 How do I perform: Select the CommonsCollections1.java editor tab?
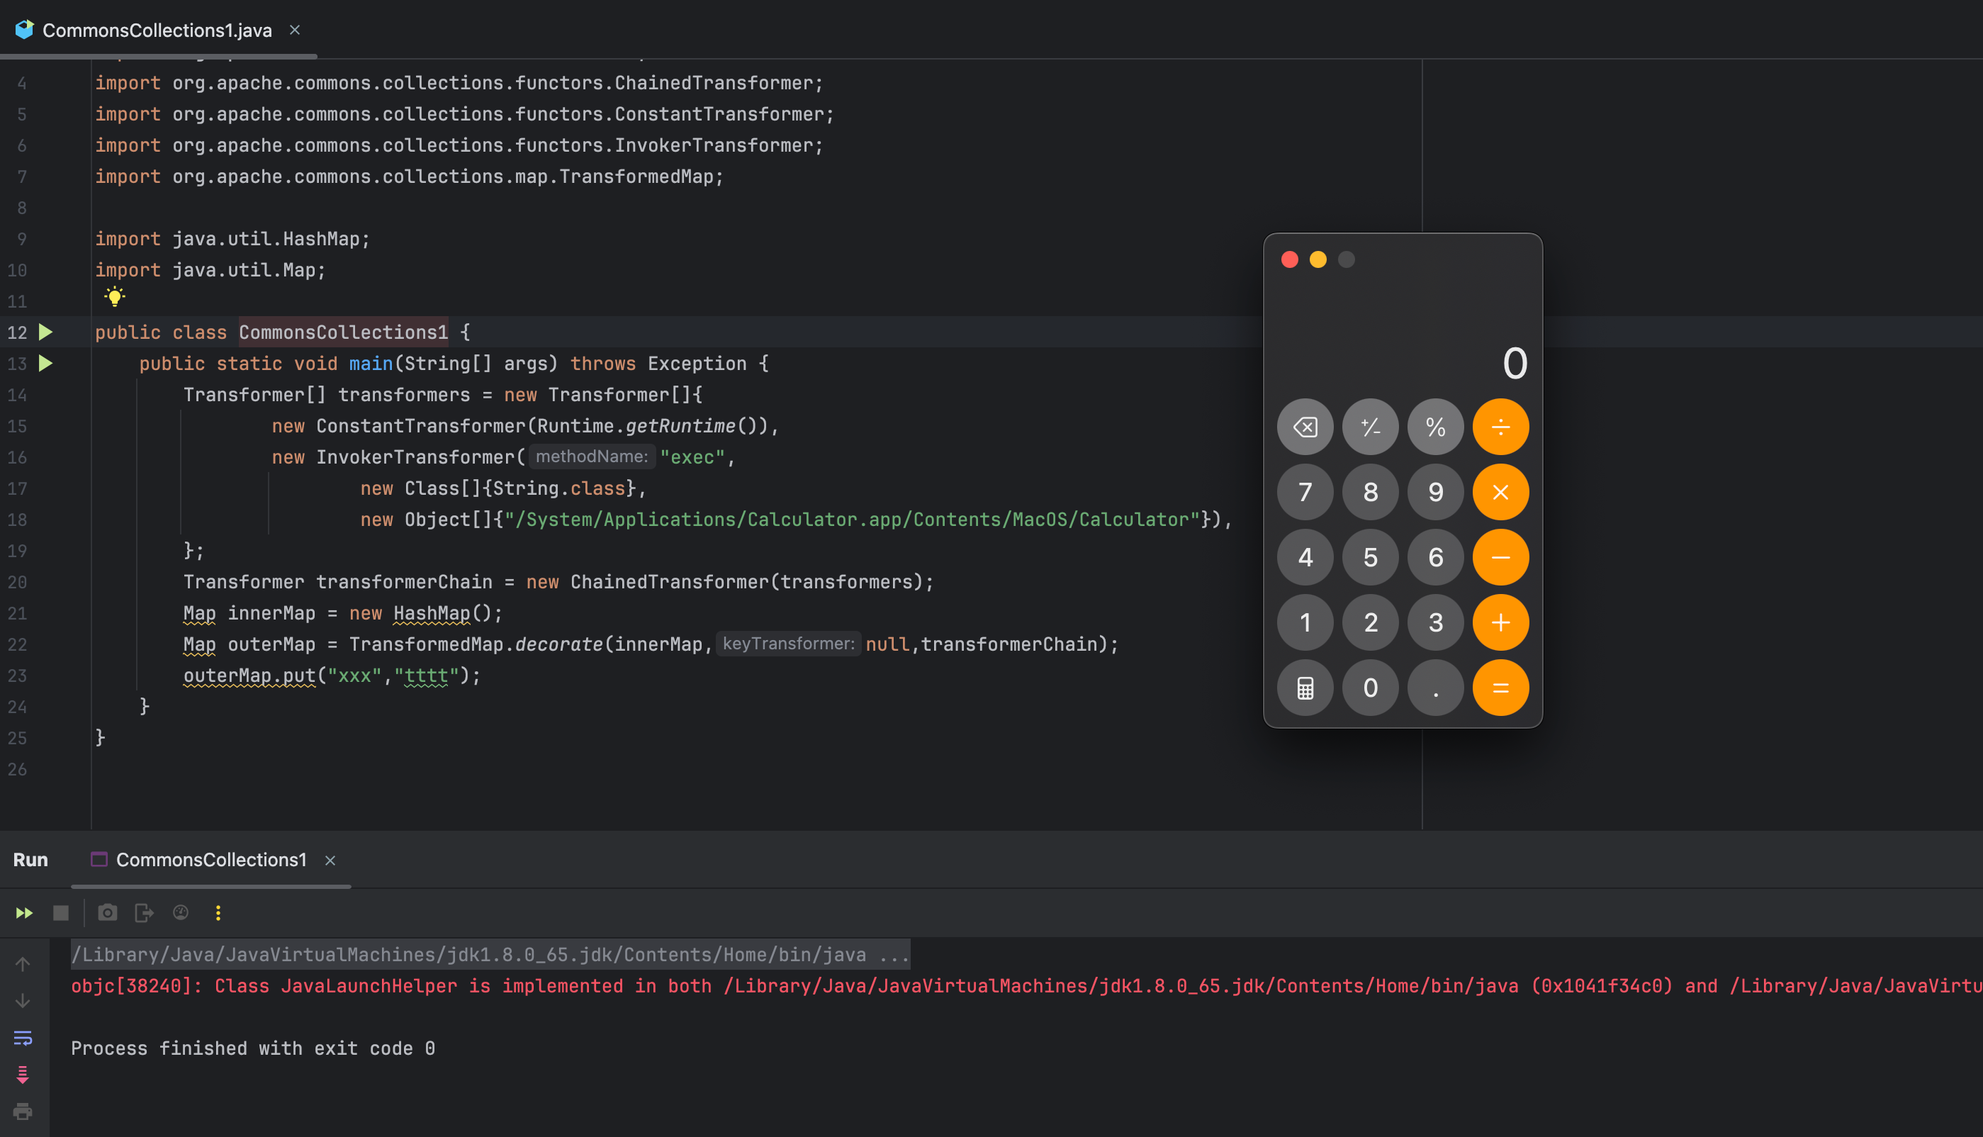pos(157,30)
